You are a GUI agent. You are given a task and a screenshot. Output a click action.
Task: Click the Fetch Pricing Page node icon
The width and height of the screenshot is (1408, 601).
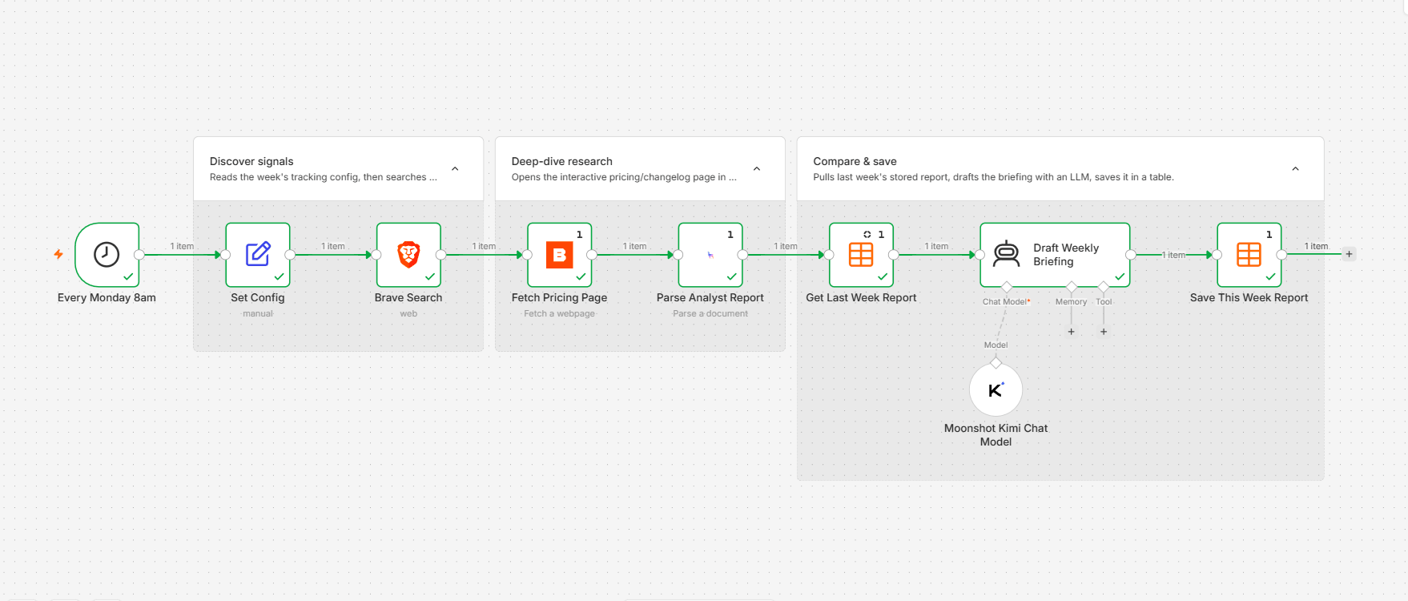coord(560,255)
